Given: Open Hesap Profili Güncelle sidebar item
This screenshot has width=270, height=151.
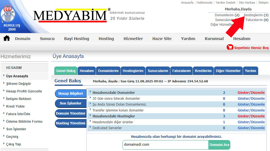Looking at the screenshot, I should click(x=24, y=91).
